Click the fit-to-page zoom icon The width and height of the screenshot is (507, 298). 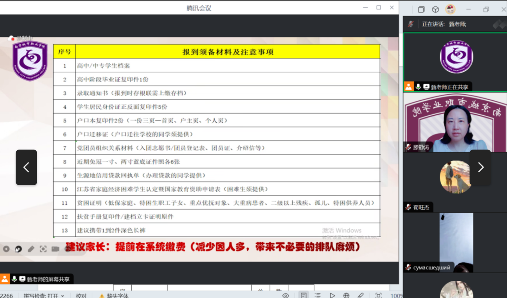379,295
